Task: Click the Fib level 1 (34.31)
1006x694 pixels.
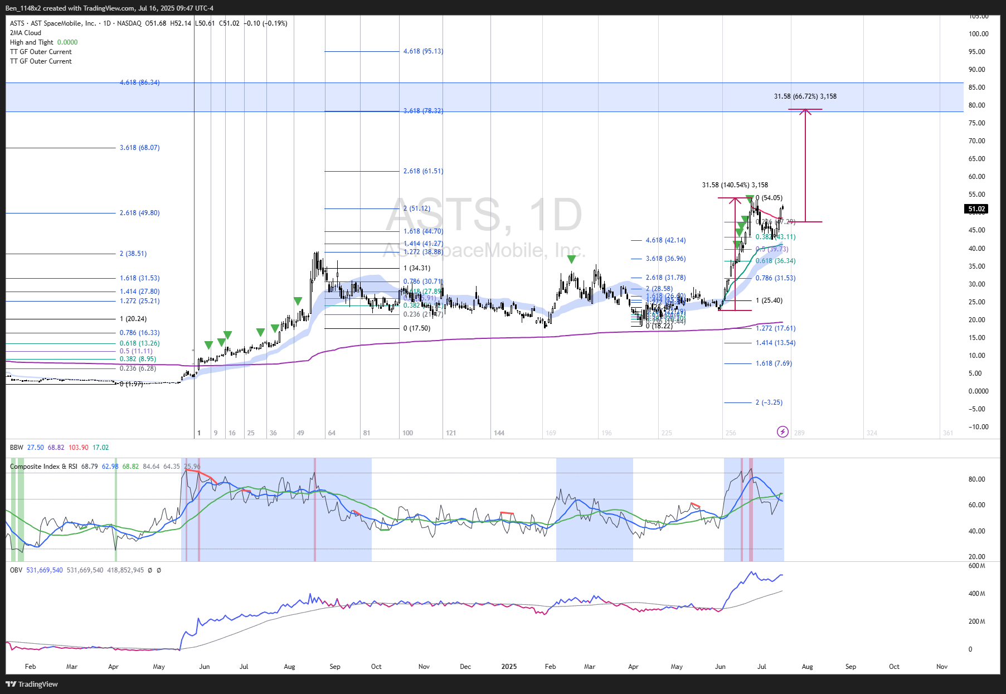Action: [416, 268]
